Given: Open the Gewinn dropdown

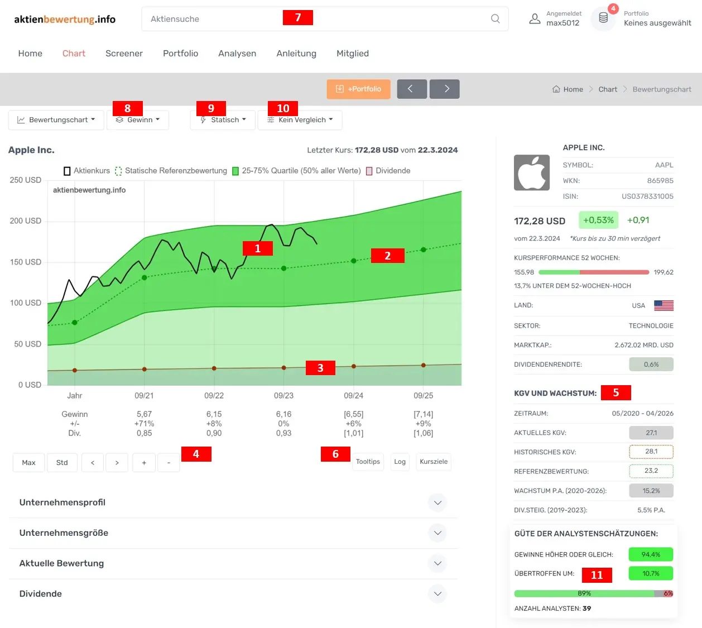Looking at the screenshot, I should (x=138, y=120).
